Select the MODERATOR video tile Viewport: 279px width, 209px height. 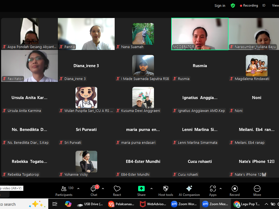(200, 34)
